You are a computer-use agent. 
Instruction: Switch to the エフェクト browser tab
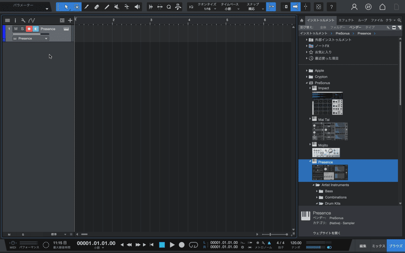pos(346,20)
